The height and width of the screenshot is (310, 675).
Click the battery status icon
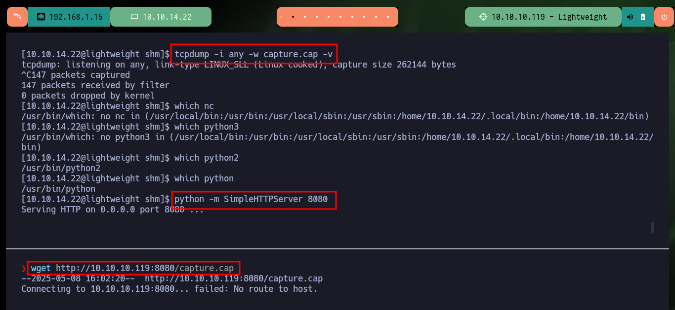pos(643,17)
